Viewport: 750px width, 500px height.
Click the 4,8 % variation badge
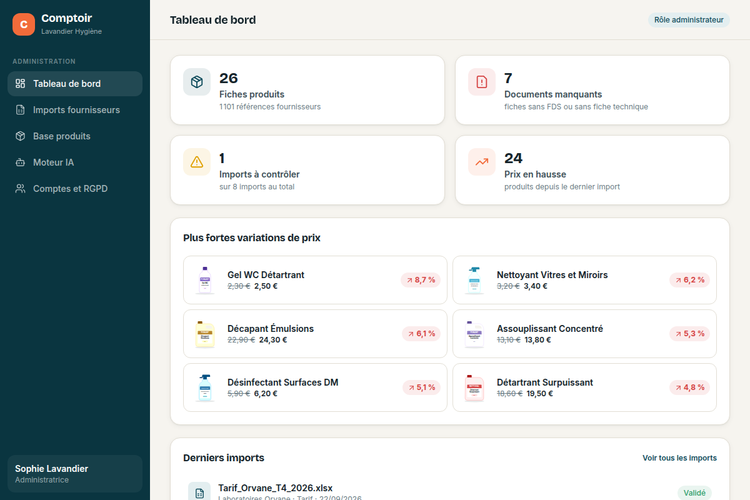point(690,387)
